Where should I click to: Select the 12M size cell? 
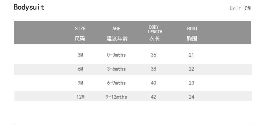[x=80, y=97]
